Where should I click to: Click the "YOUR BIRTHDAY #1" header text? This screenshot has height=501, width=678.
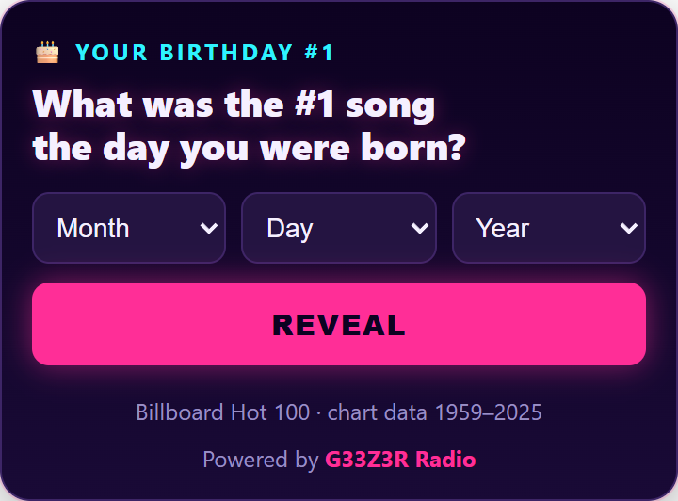point(204,53)
